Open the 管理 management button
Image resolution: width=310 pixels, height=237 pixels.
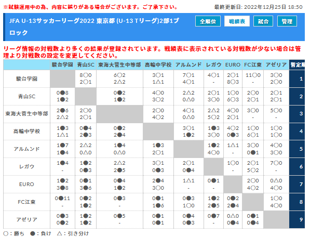pyautogui.click(x=287, y=21)
